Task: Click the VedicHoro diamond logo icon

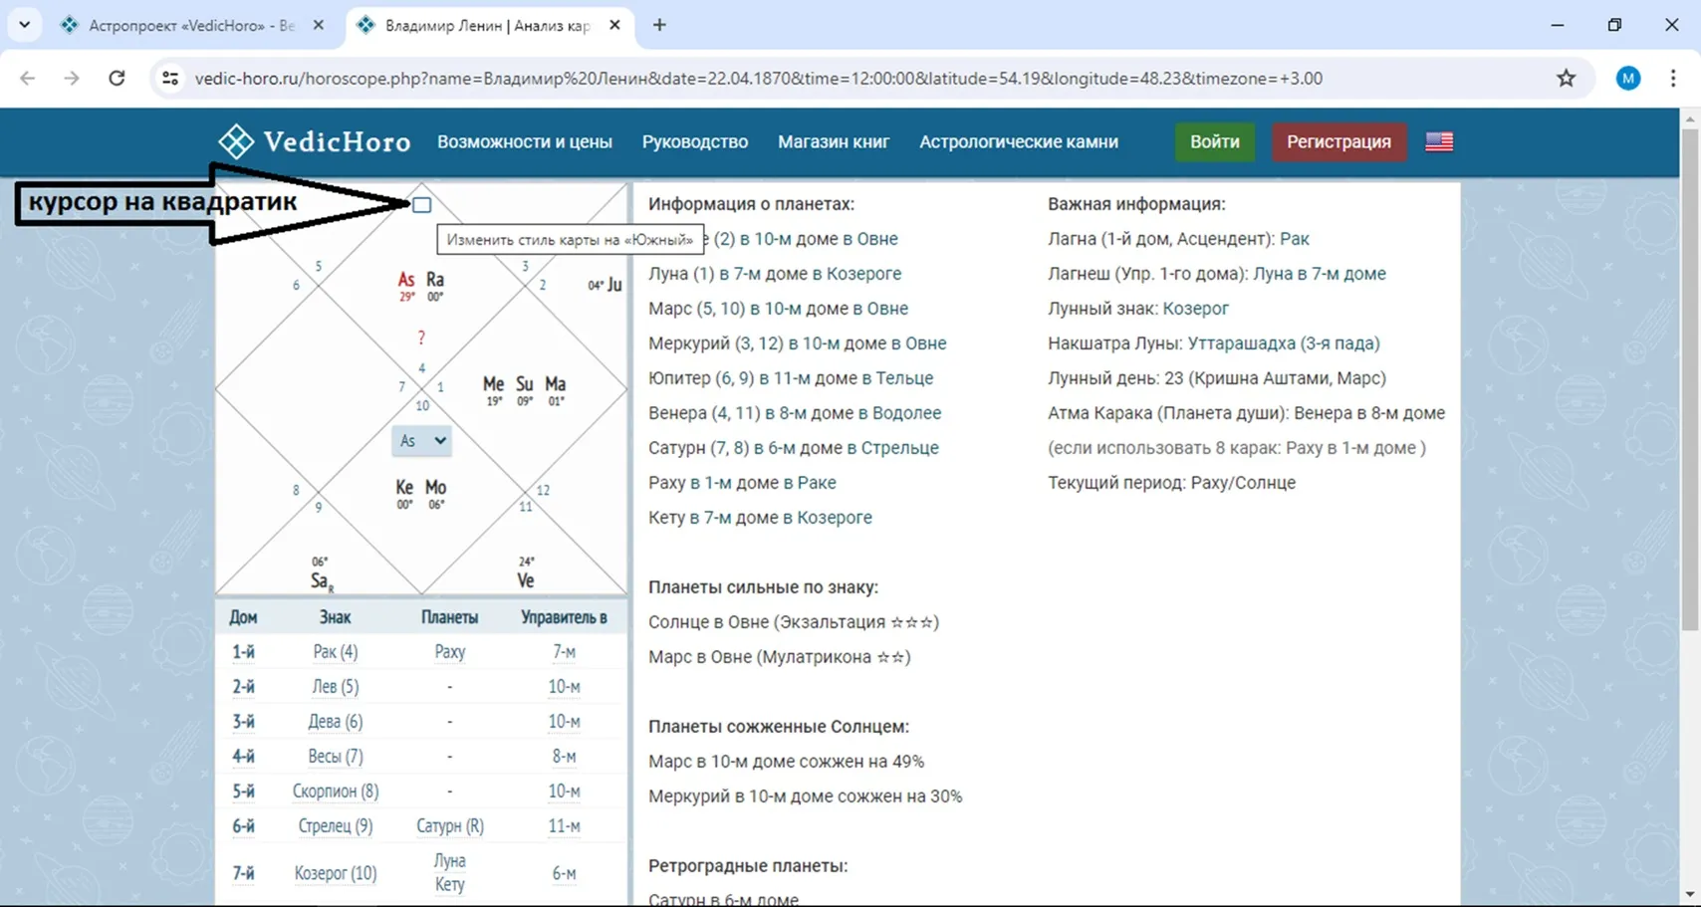Action: point(236,141)
